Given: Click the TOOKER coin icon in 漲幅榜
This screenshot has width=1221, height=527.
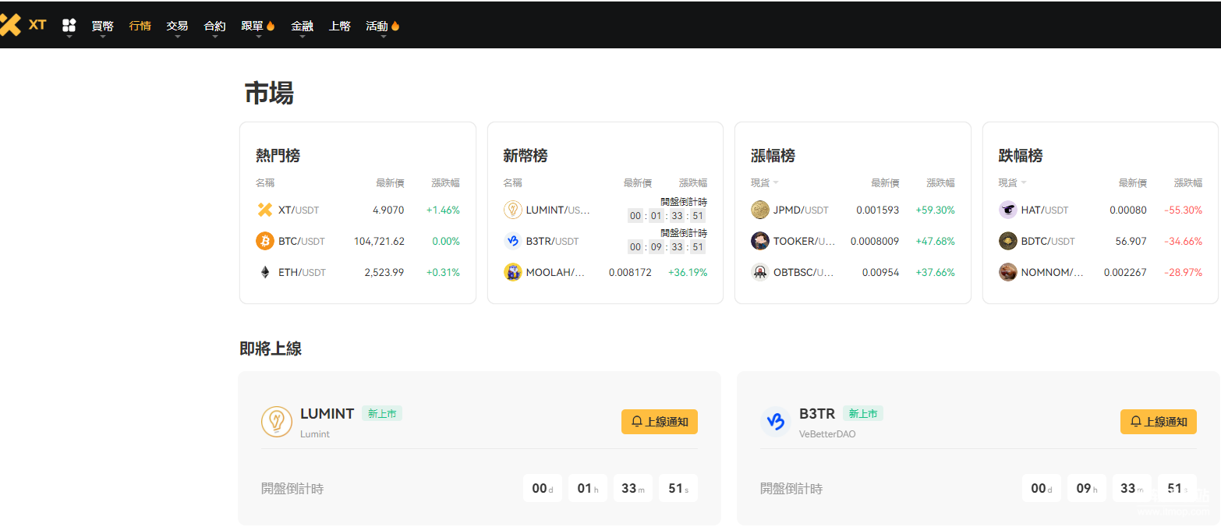Looking at the screenshot, I should (x=760, y=241).
